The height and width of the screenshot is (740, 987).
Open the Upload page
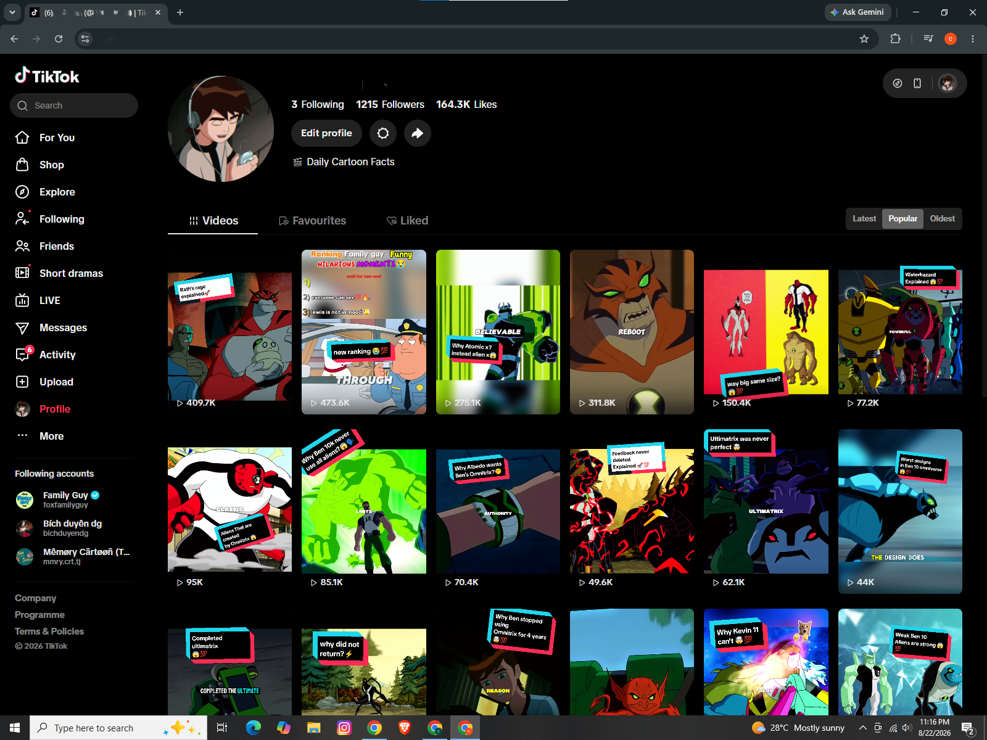[x=45, y=382]
